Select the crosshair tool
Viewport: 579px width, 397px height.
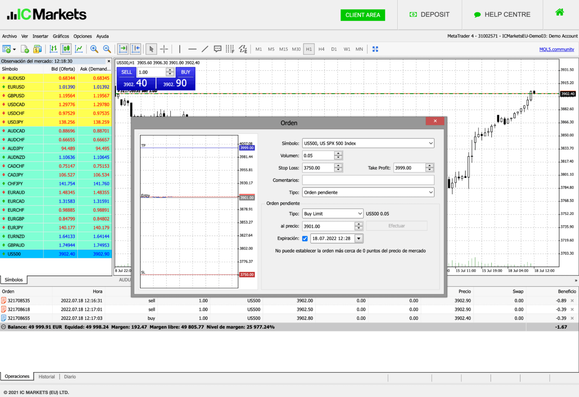[164, 49]
